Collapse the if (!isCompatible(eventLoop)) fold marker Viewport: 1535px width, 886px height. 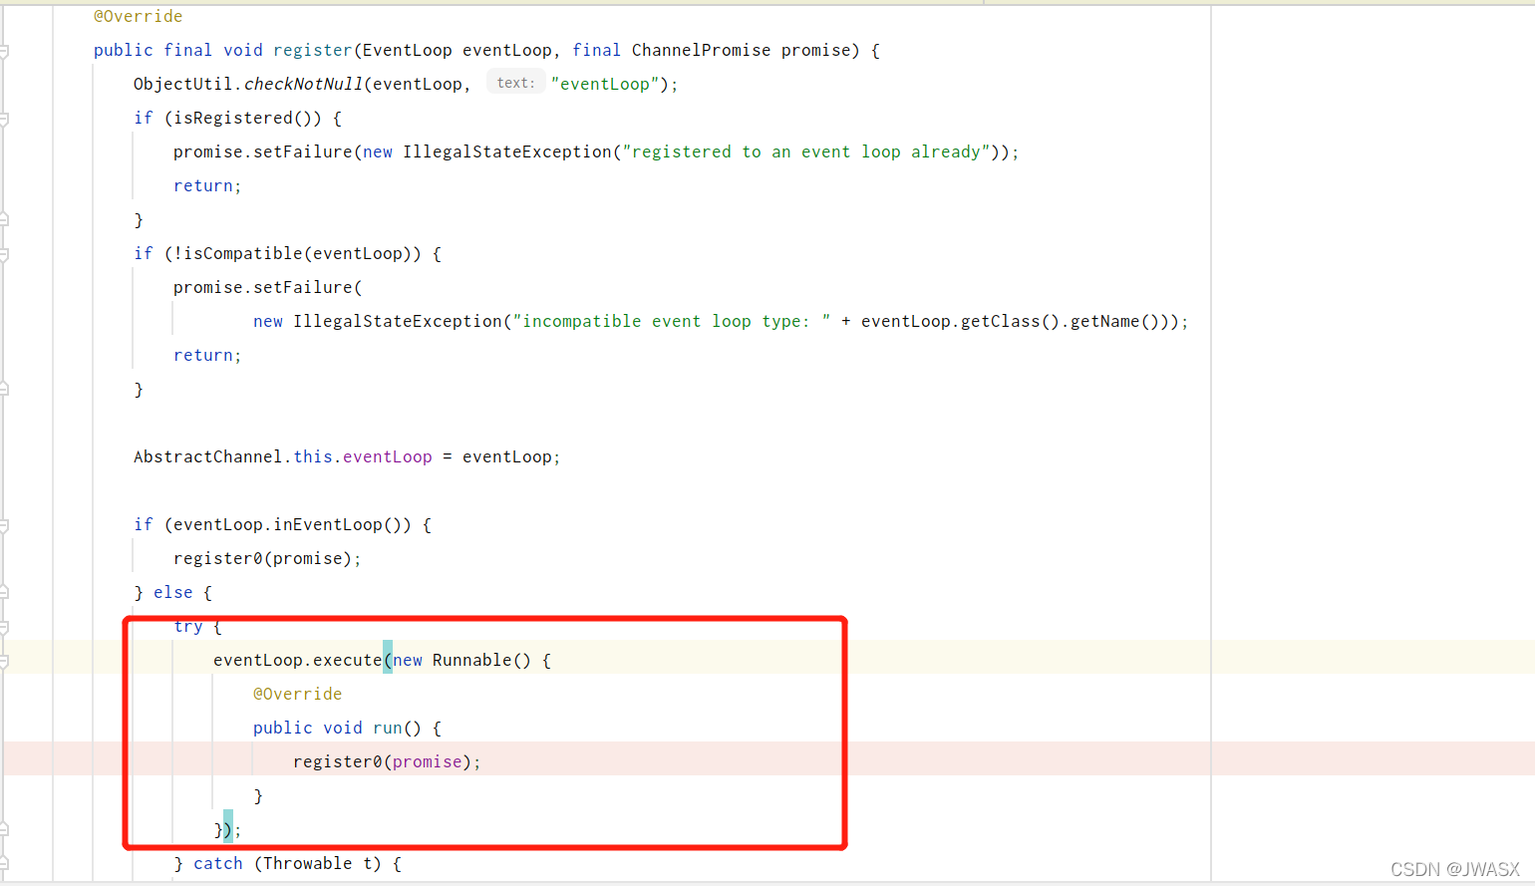[4, 254]
